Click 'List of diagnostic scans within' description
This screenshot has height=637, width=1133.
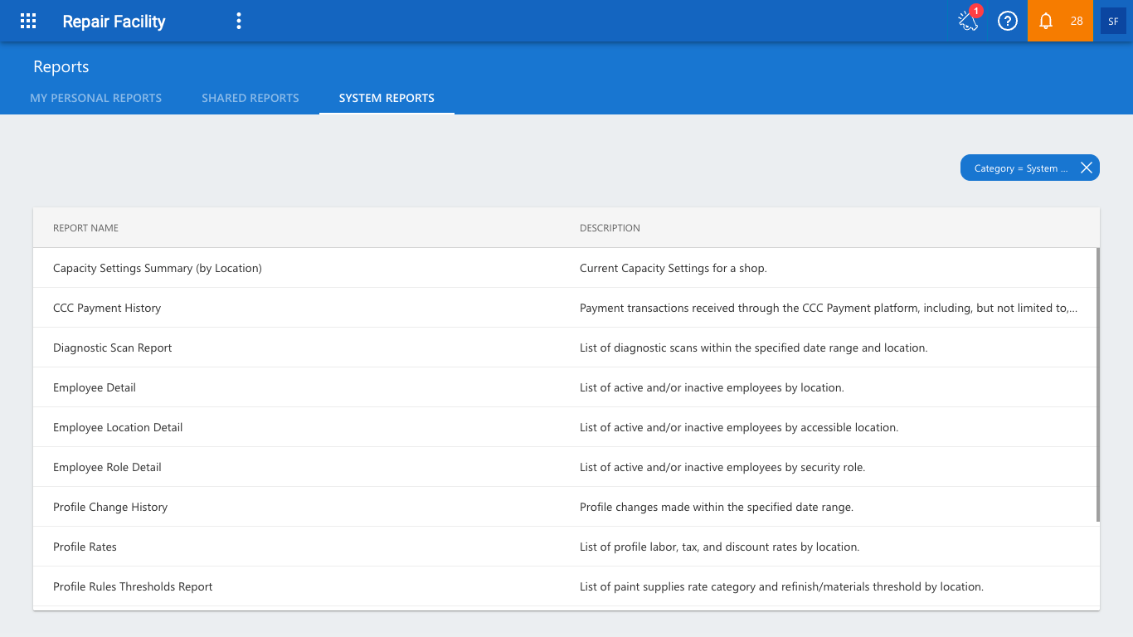(x=753, y=348)
